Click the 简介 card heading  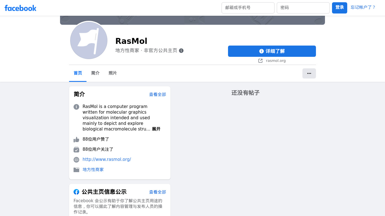79,94
